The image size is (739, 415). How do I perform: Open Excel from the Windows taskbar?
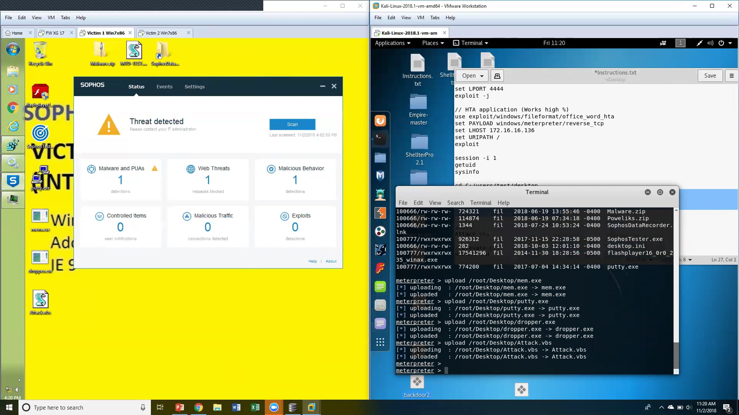click(255, 407)
